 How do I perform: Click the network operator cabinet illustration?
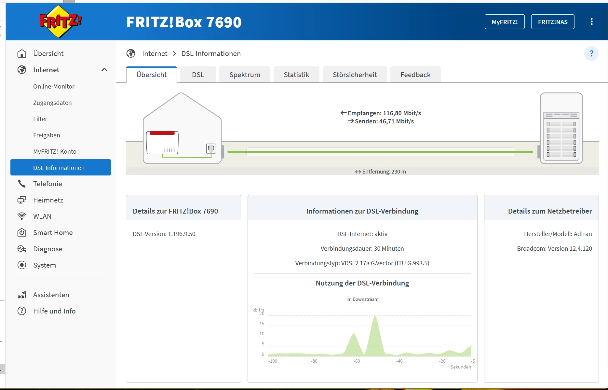561,128
